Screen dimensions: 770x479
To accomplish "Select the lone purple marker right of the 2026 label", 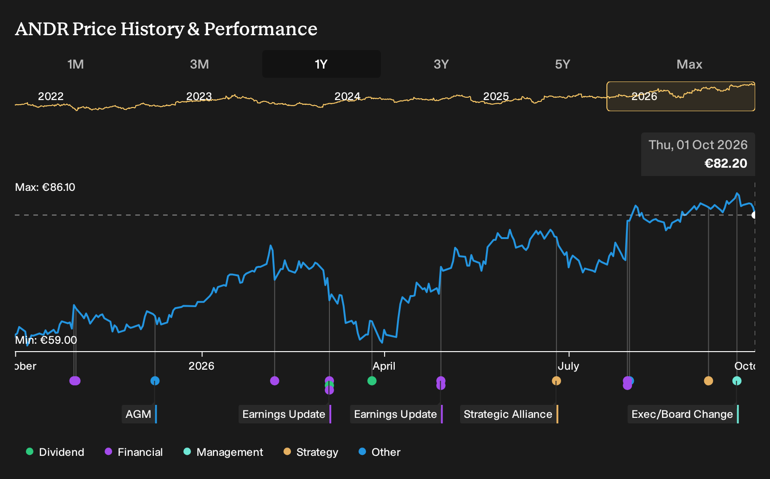I will click(275, 381).
